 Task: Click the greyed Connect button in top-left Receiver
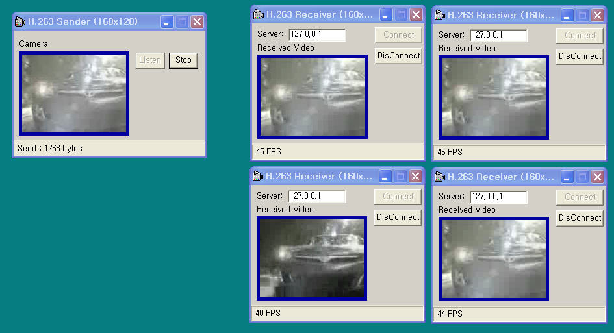pyautogui.click(x=398, y=35)
